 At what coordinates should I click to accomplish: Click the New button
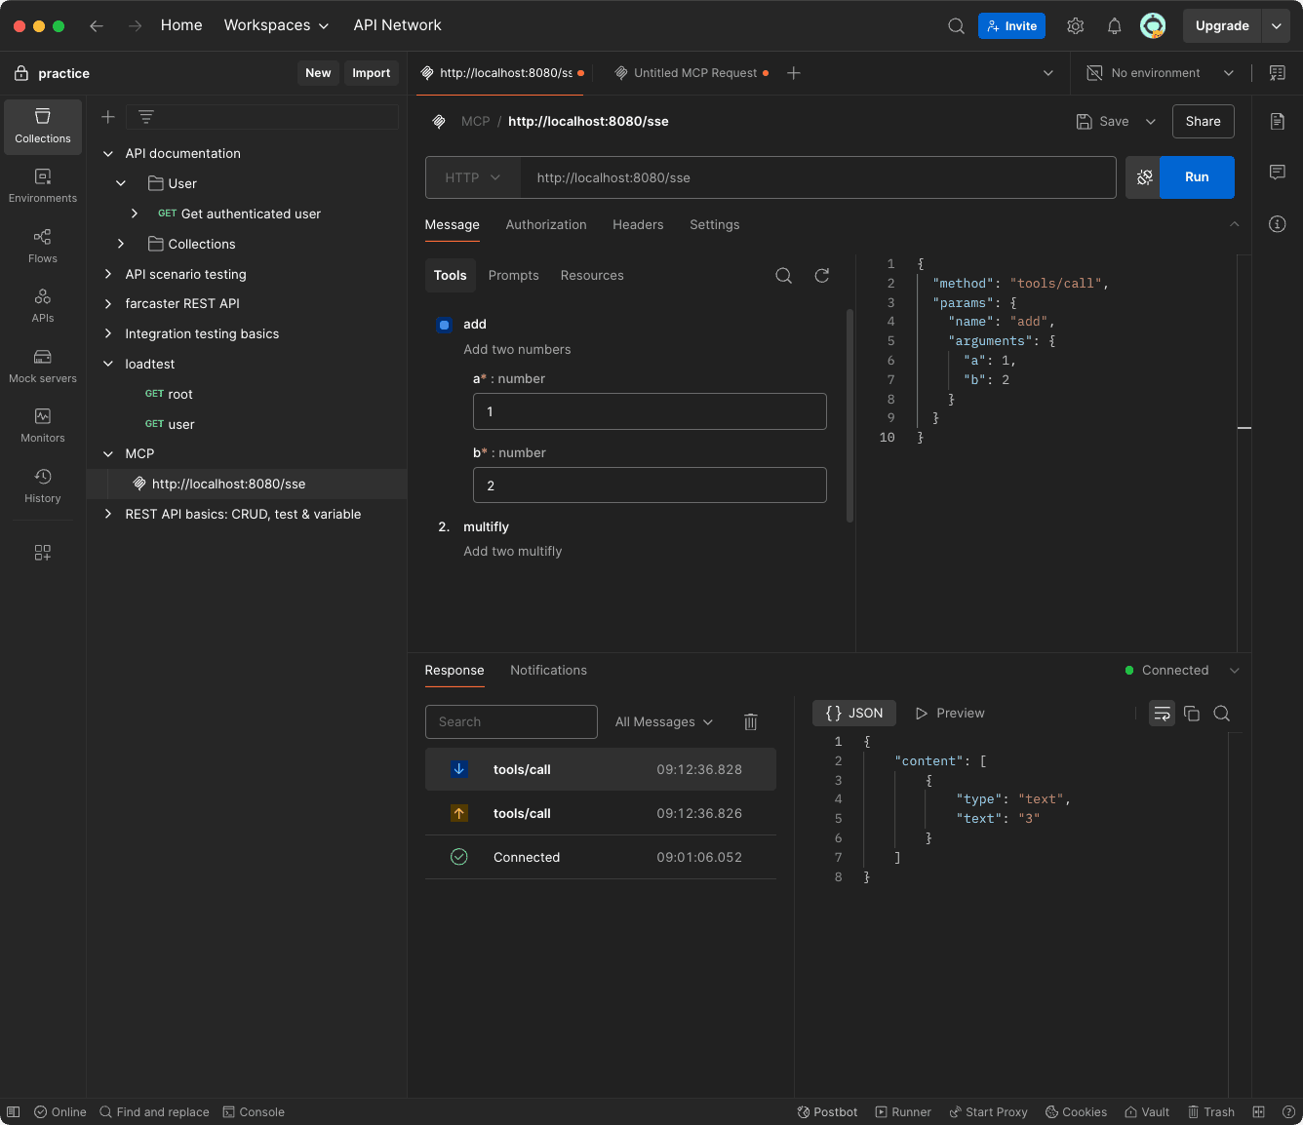pyautogui.click(x=318, y=73)
